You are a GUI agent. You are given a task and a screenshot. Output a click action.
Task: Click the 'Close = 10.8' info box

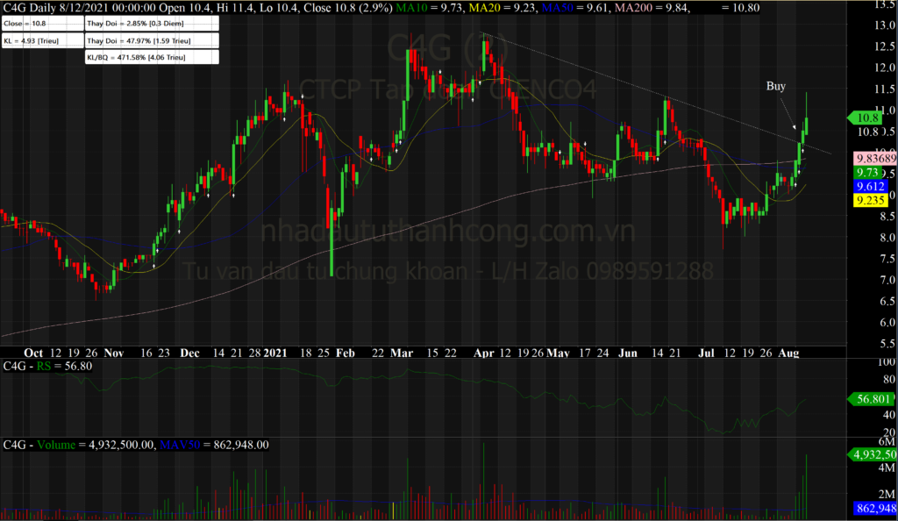tap(41, 25)
